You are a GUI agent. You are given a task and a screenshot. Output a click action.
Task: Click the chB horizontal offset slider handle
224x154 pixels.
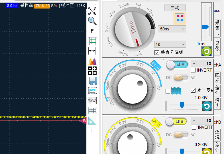pos(182,151)
